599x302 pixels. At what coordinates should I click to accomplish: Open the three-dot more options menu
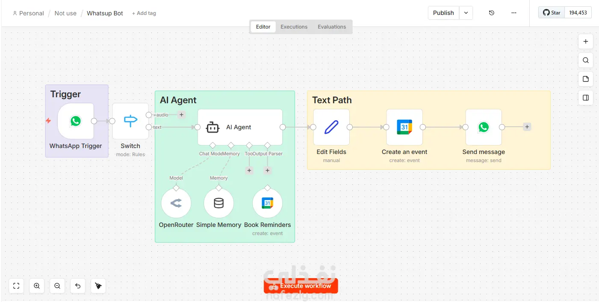[514, 13]
